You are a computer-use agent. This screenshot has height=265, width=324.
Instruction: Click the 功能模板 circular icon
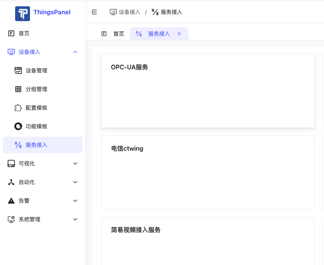tap(18, 126)
